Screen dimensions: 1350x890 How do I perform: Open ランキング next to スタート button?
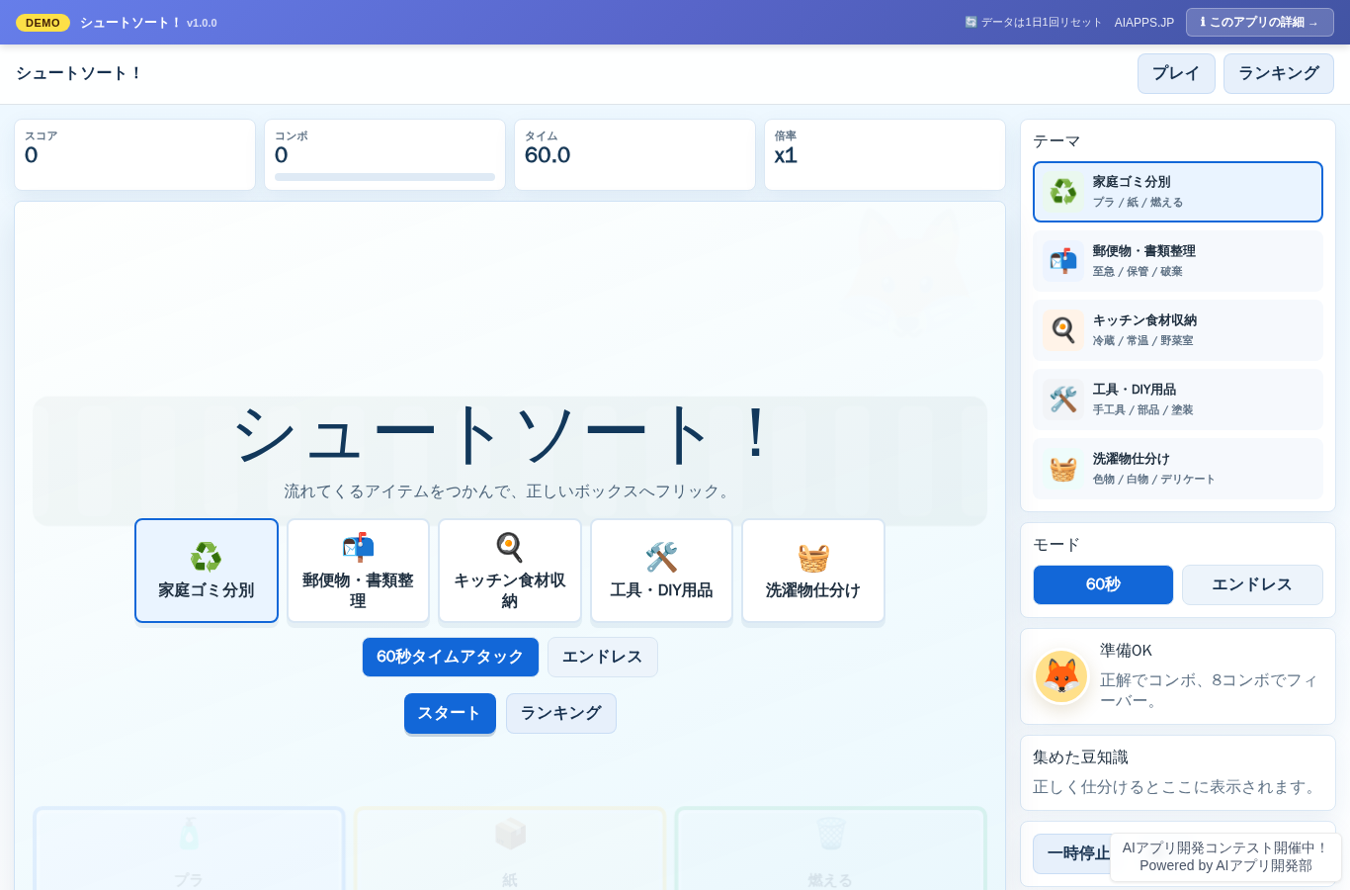click(561, 713)
